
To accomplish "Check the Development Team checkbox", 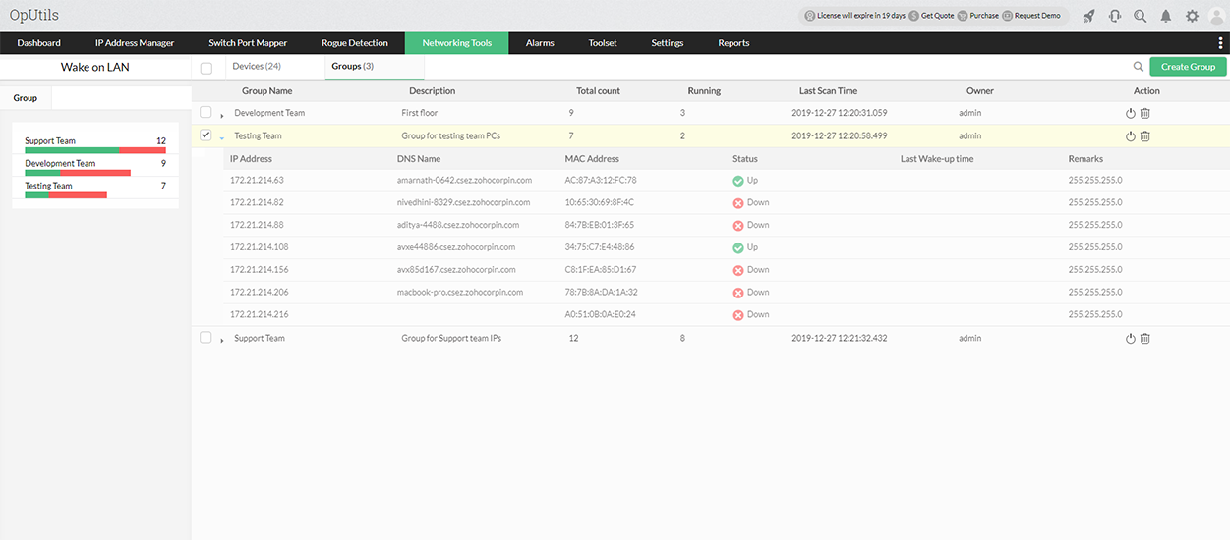I will coord(205,113).
